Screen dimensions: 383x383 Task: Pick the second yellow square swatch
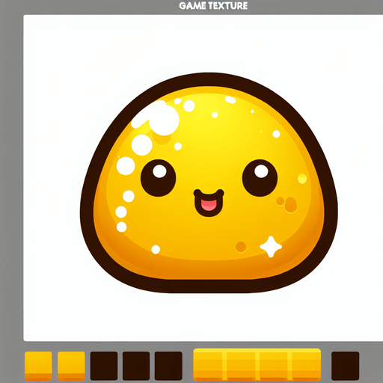[71, 366]
